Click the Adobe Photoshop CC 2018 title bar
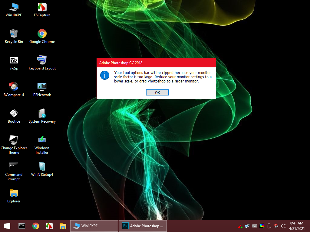This screenshot has height=232, width=310. click(x=156, y=63)
